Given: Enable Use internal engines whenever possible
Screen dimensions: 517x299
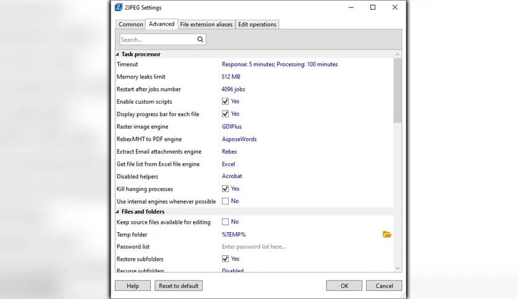Looking at the screenshot, I should click(226, 201).
